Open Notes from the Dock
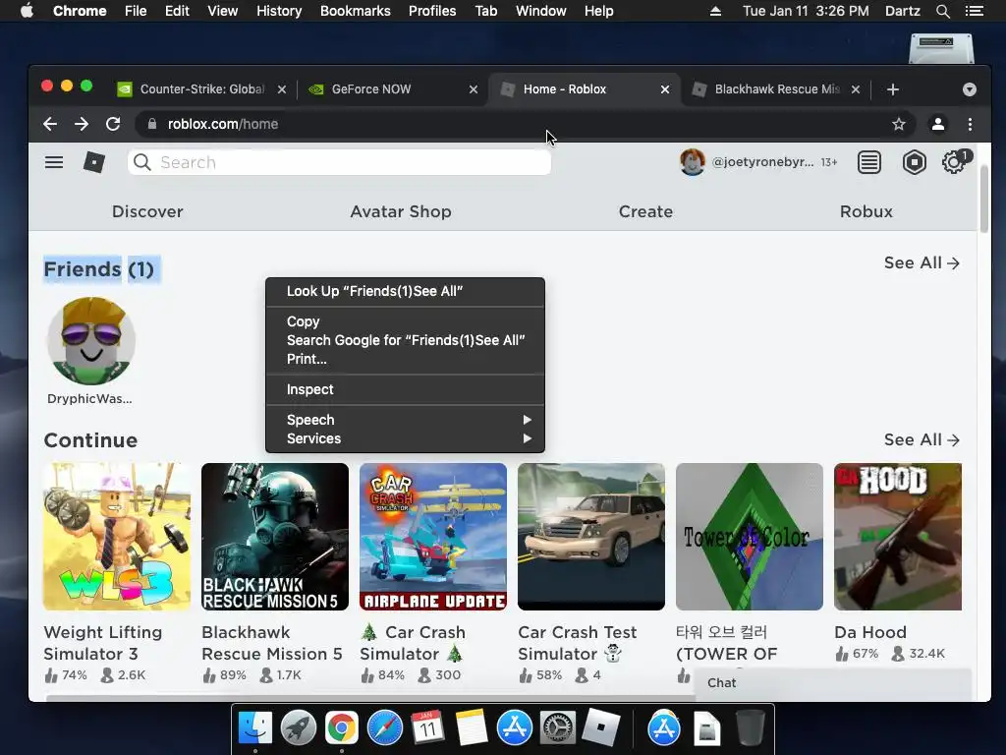Screen dimensions: 1006x755 (472, 728)
